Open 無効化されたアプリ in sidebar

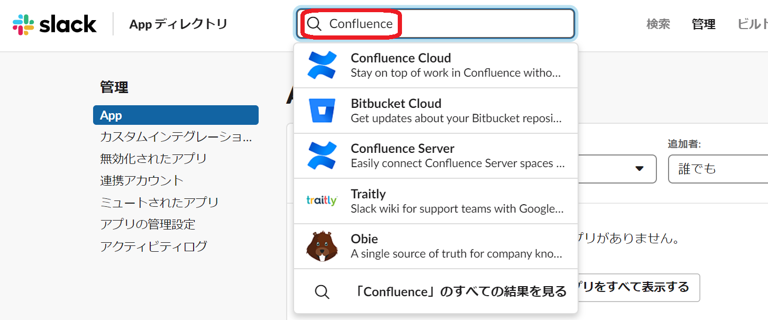(153, 159)
